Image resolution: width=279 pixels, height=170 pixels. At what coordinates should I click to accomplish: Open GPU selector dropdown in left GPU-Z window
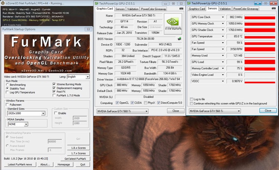click(x=122, y=111)
